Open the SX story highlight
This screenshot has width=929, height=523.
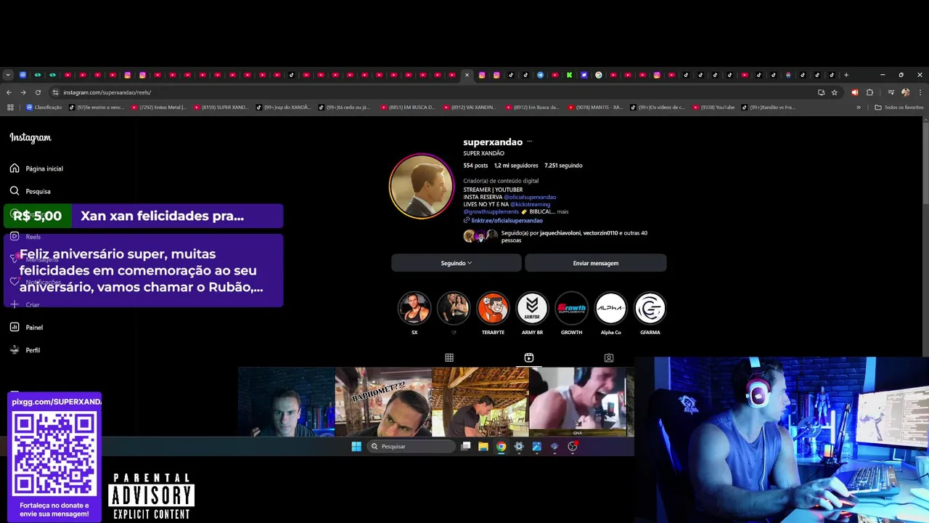[x=414, y=308]
